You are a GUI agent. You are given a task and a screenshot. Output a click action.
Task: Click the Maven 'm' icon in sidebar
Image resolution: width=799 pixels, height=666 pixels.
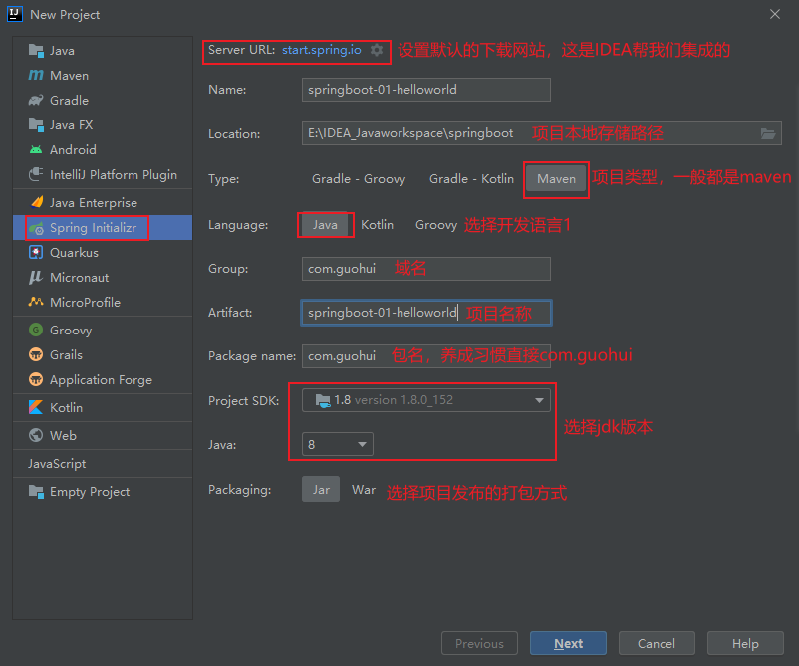[x=36, y=76]
